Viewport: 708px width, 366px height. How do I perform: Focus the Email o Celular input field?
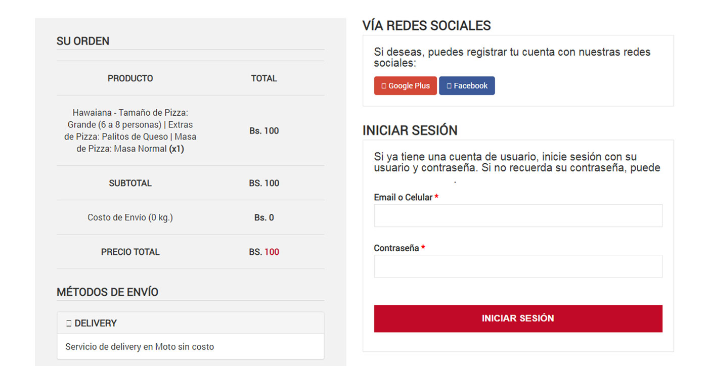(x=518, y=216)
